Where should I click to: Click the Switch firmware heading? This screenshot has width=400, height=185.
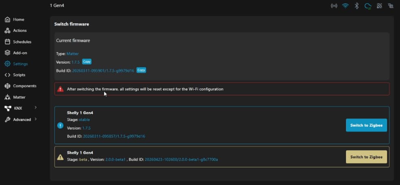point(72,24)
